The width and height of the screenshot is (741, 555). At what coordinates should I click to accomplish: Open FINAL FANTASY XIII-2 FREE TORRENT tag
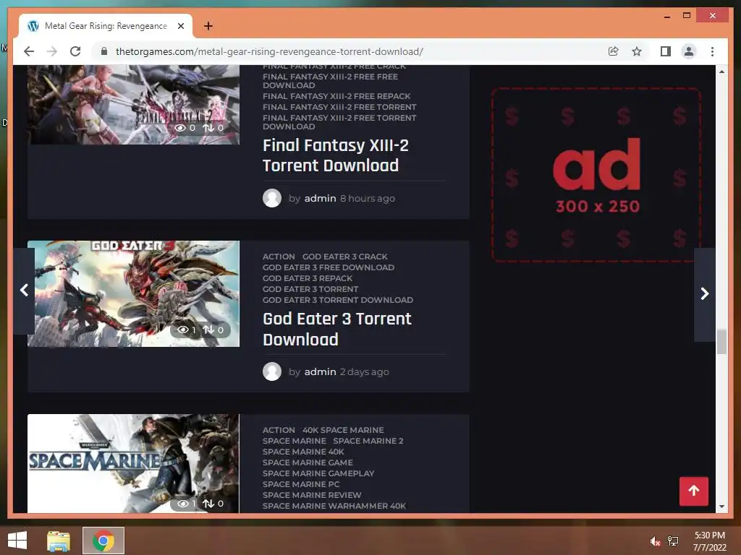(339, 107)
